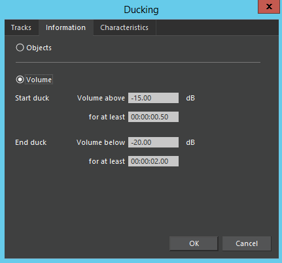Click the Objects option label text

coord(39,48)
